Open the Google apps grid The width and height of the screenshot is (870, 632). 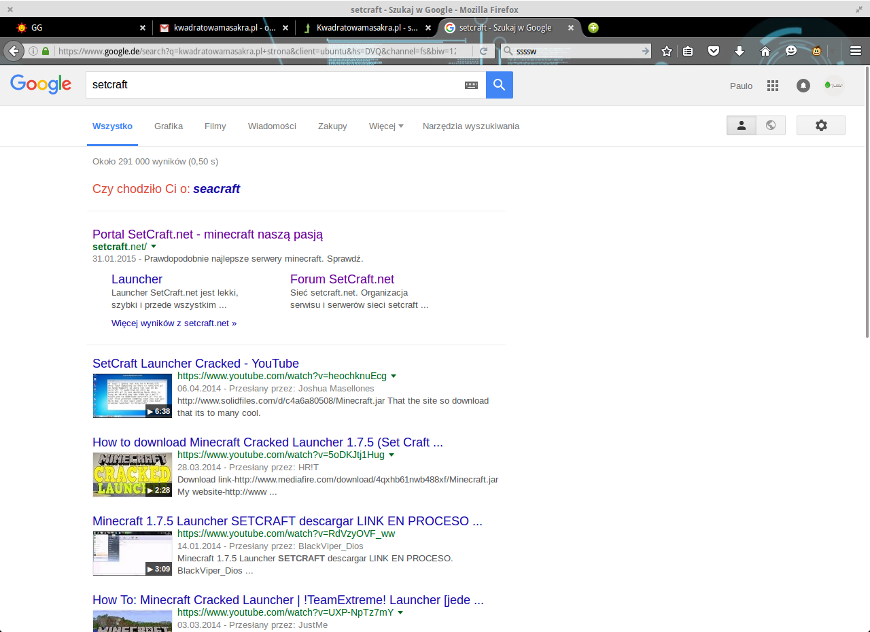coord(772,86)
